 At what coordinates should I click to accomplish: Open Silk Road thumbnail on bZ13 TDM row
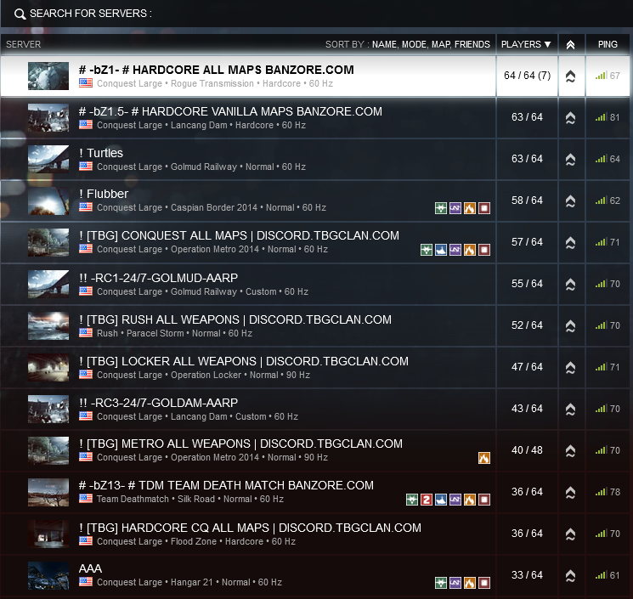48,492
